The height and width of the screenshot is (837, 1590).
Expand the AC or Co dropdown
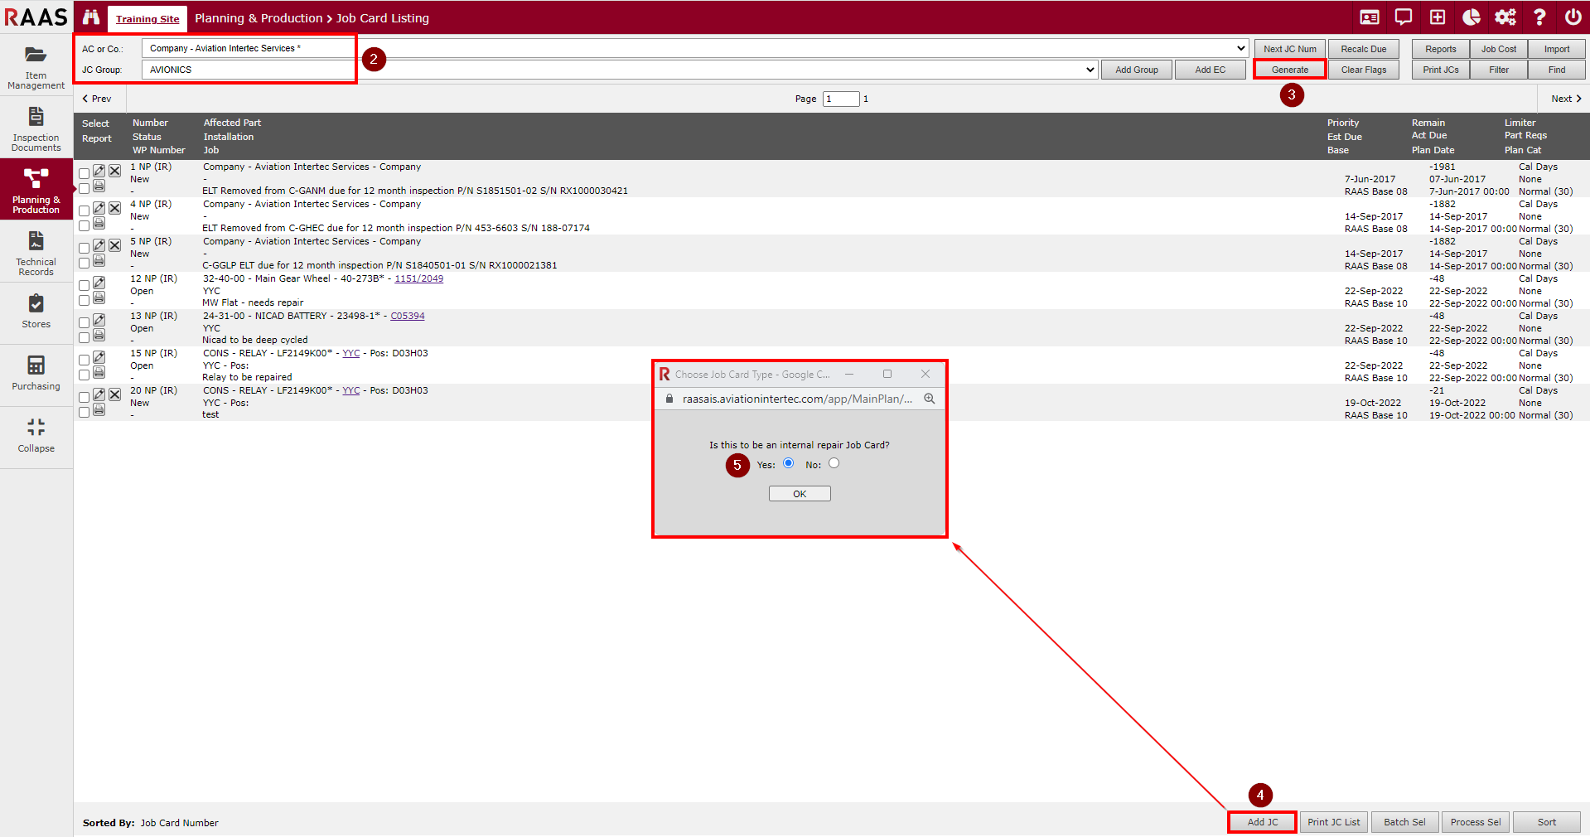tap(1240, 48)
